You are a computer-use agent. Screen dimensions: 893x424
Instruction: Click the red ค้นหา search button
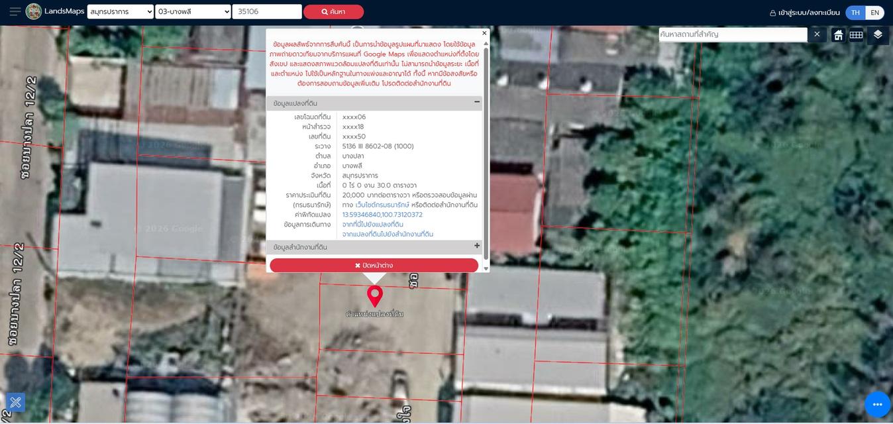(333, 12)
